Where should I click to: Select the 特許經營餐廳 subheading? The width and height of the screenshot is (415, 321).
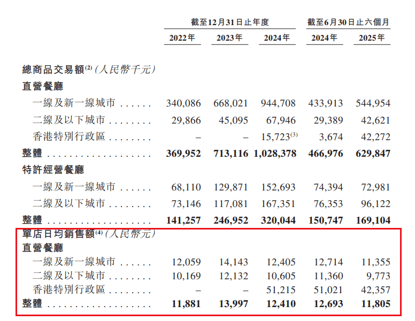pos(53,170)
